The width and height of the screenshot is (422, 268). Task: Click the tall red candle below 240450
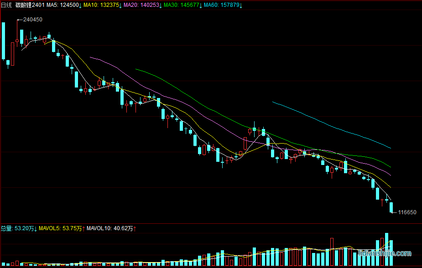pos(13,54)
